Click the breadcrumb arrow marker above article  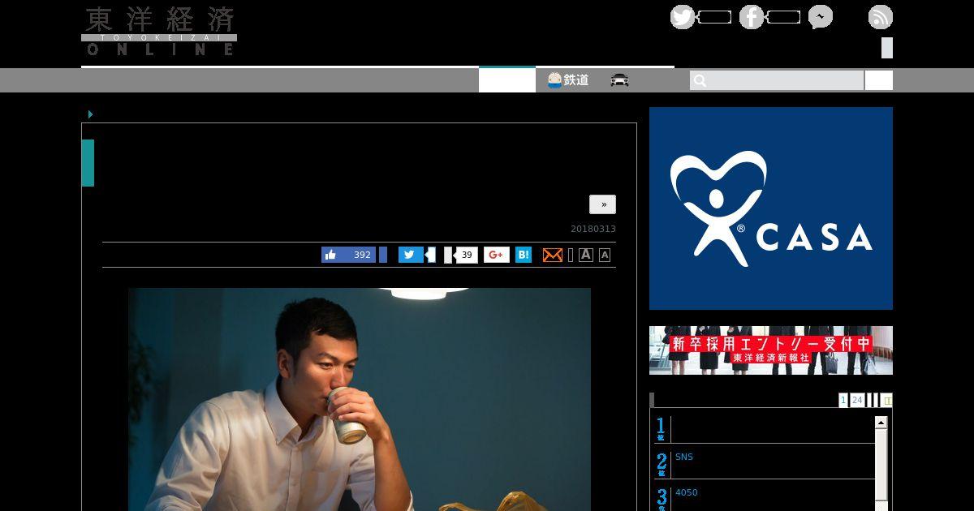point(90,114)
